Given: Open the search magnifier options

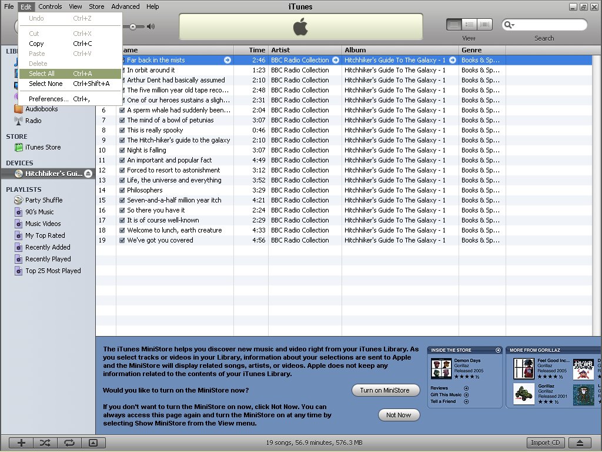Looking at the screenshot, I should [509, 25].
